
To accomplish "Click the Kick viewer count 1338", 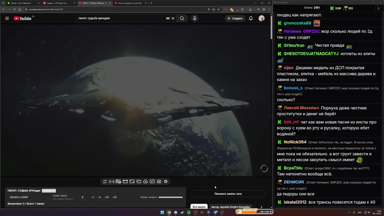I will tap(335, 8).
